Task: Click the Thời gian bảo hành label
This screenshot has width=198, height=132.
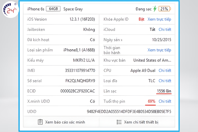Action: pyautogui.click(x=112, y=50)
